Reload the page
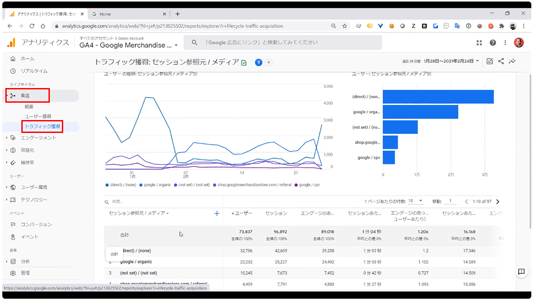This screenshot has height=301, width=534. [x=32, y=26]
